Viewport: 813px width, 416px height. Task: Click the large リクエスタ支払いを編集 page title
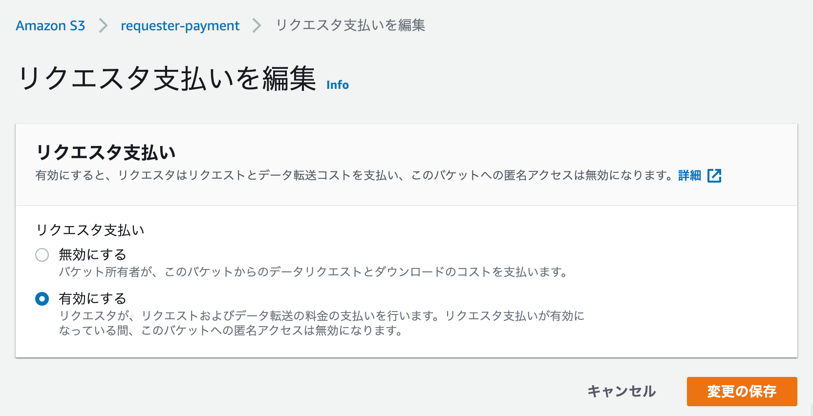pos(167,78)
